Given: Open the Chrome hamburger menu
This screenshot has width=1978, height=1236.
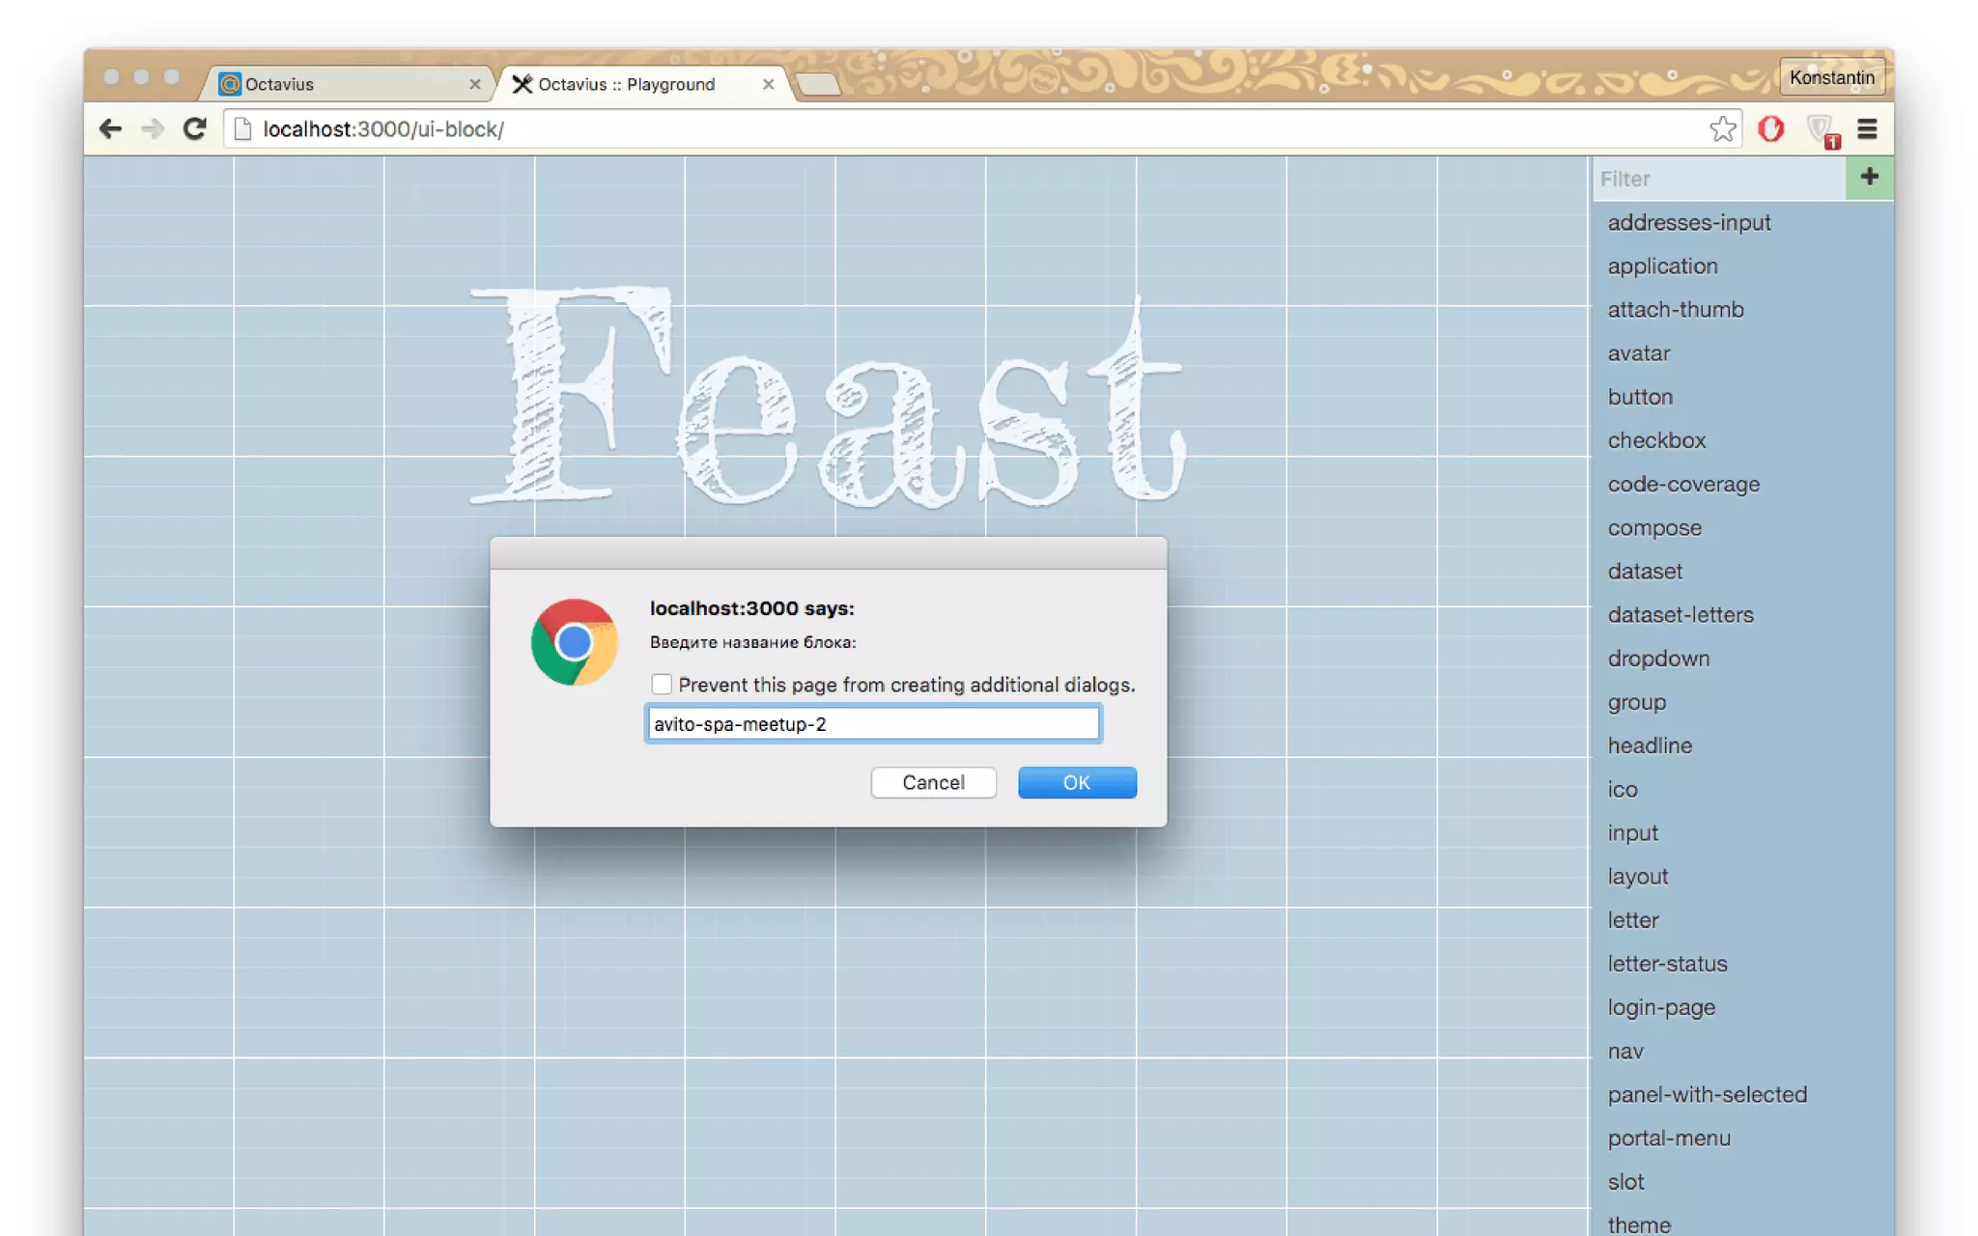Looking at the screenshot, I should pyautogui.click(x=1867, y=128).
